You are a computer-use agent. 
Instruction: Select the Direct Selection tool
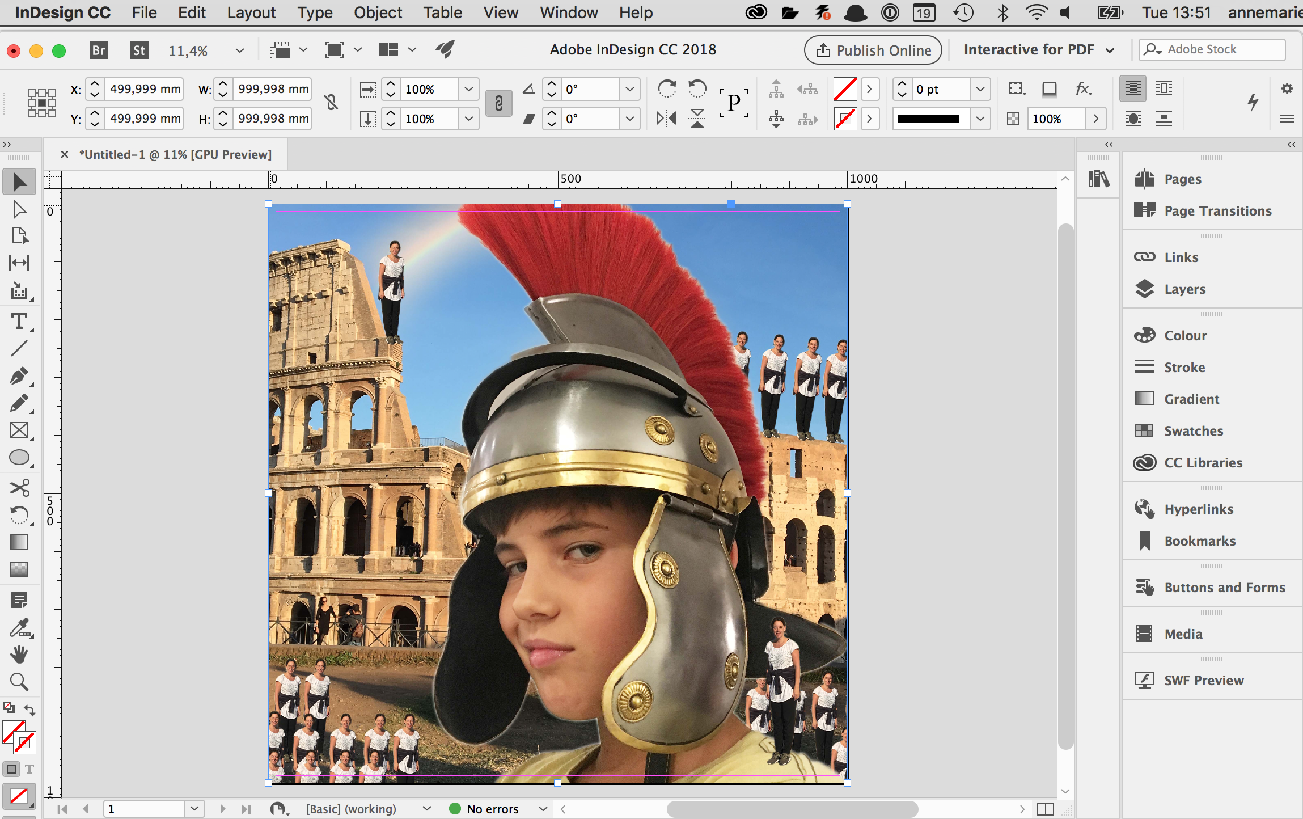tap(19, 210)
